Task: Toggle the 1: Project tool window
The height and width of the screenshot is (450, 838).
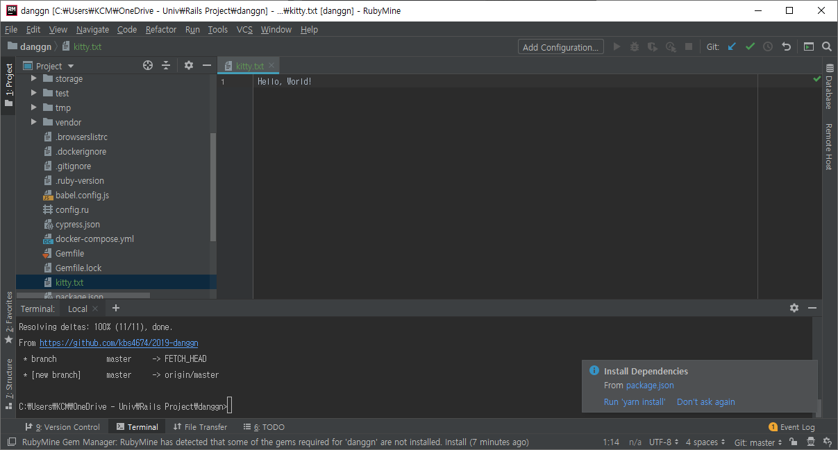Action: [8, 85]
